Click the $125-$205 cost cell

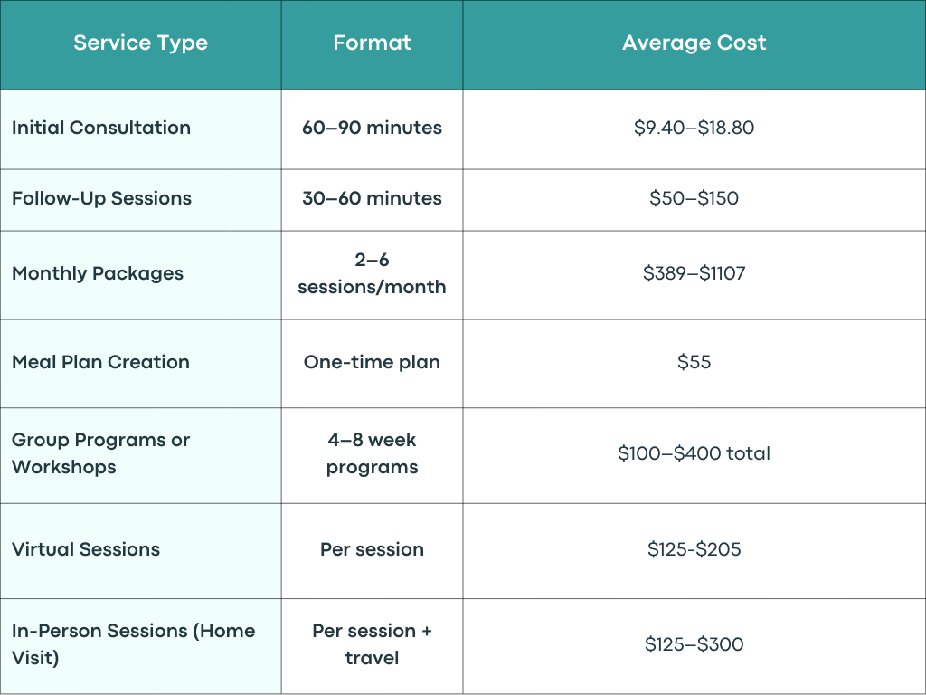tap(694, 549)
